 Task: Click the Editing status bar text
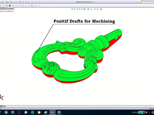point(151,109)
